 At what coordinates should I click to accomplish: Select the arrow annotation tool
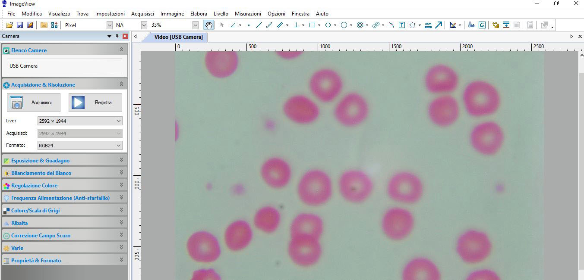(439, 25)
